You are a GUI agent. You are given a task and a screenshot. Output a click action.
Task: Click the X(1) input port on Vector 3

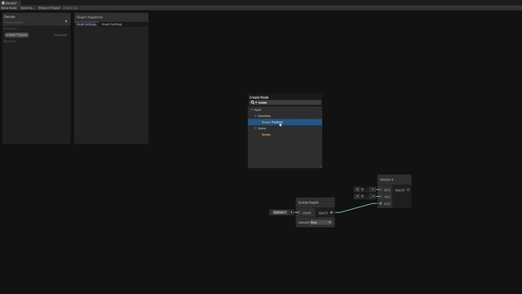[381, 190]
